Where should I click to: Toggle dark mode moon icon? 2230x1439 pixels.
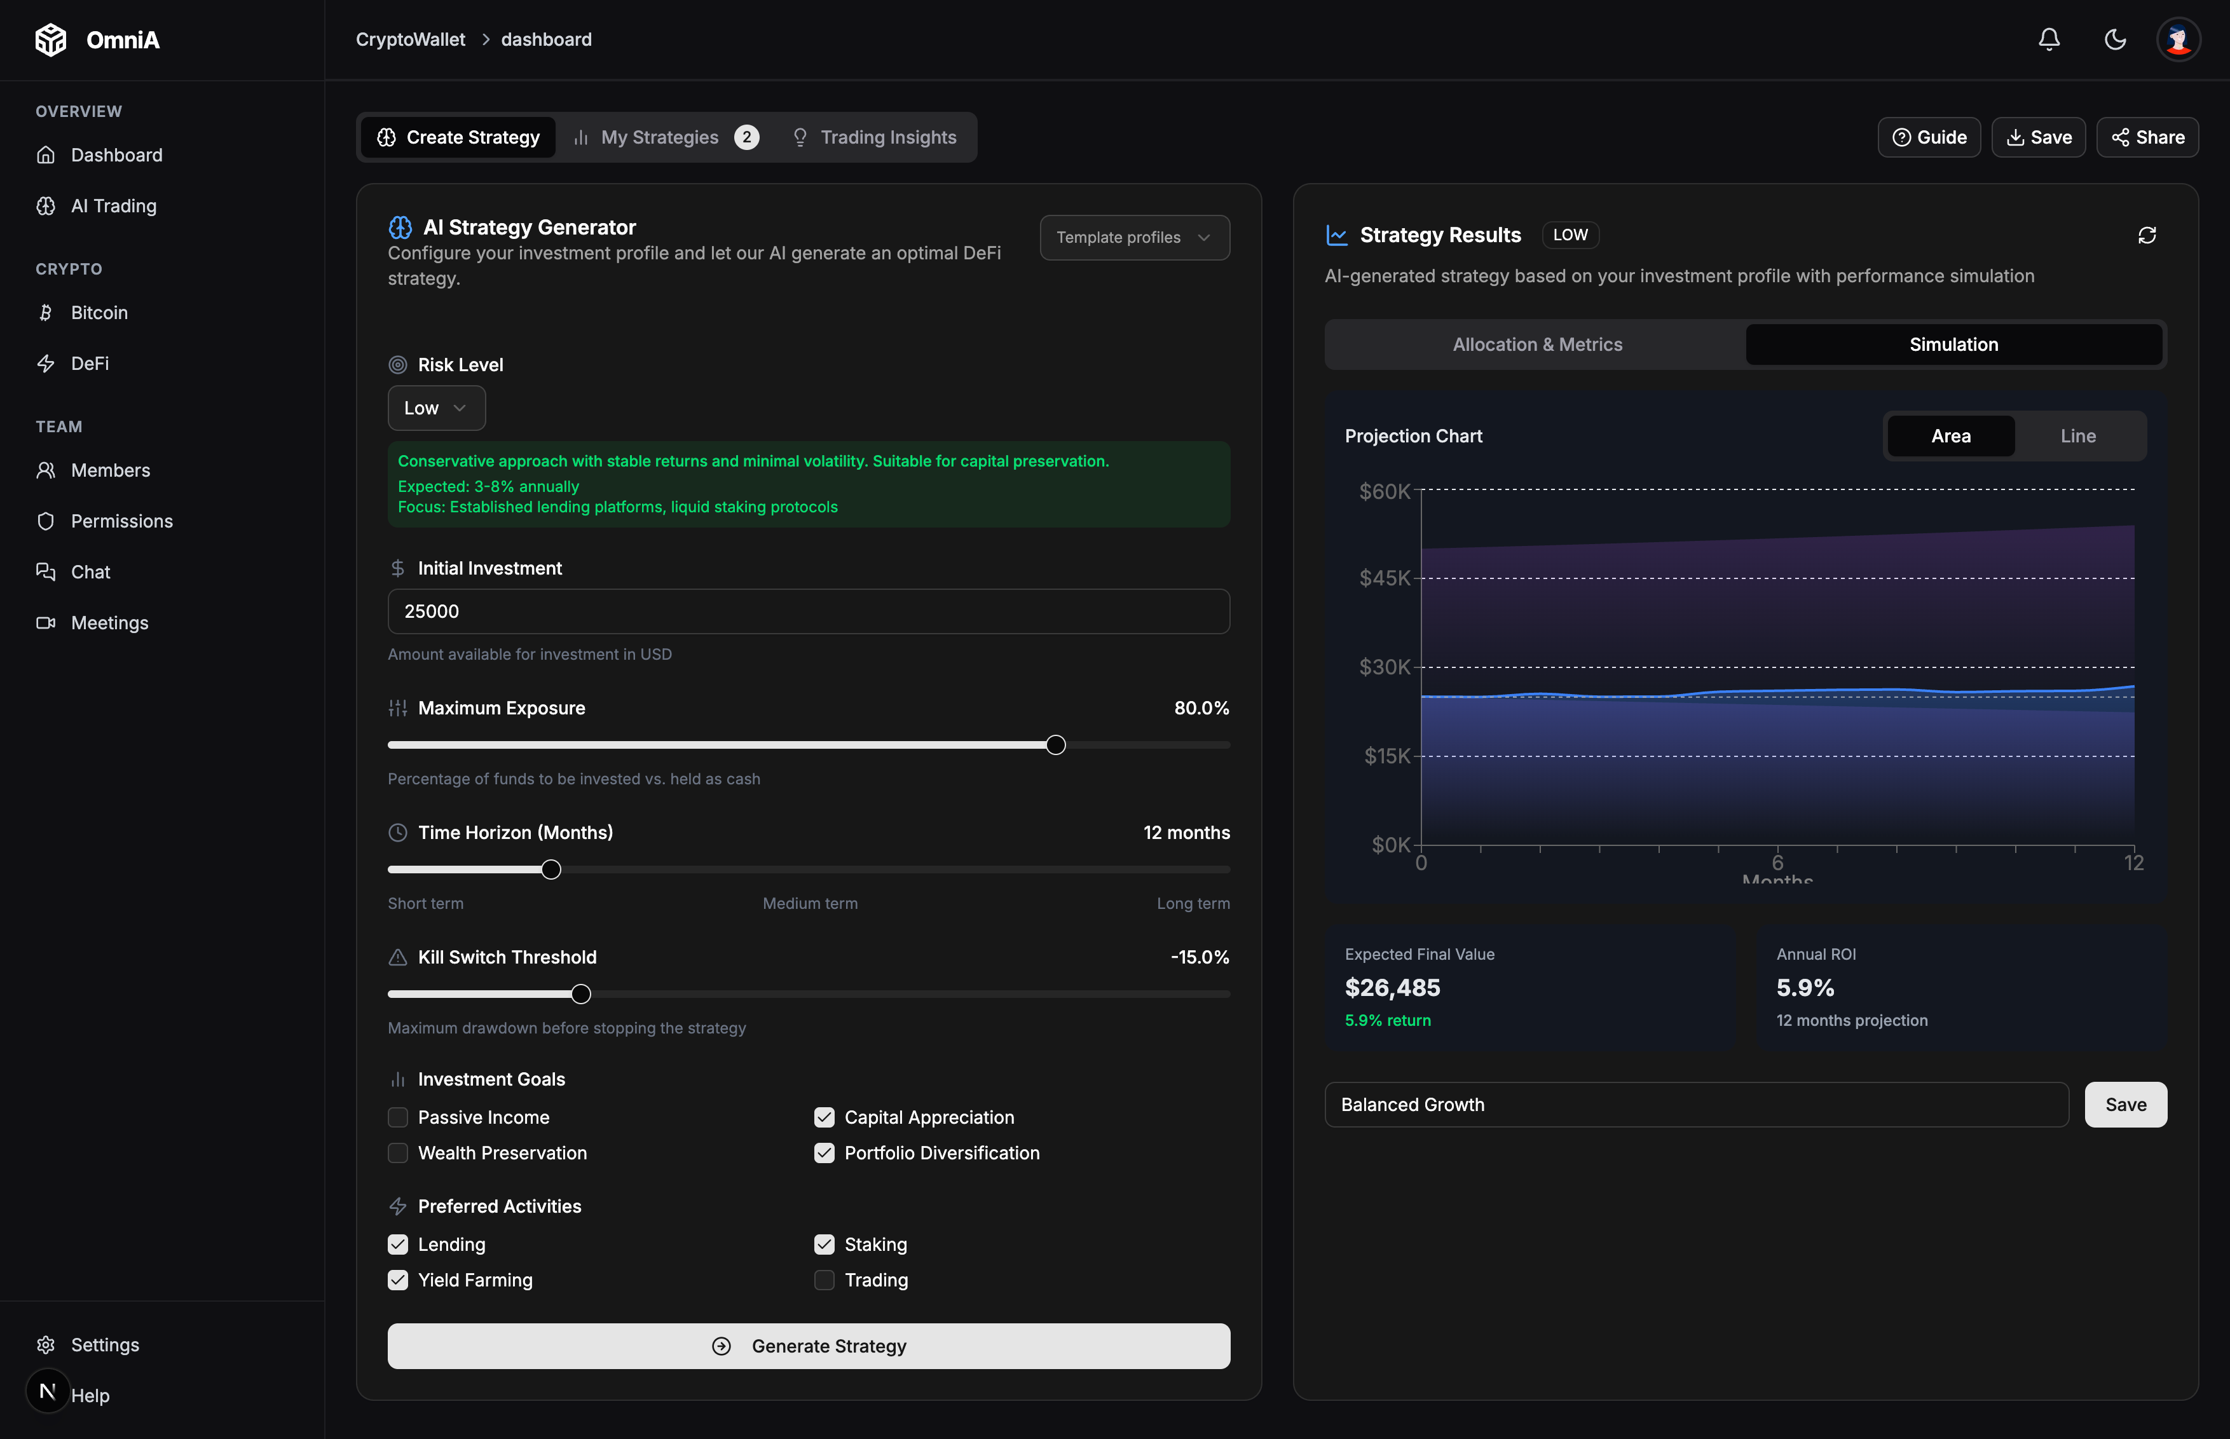click(x=2115, y=39)
